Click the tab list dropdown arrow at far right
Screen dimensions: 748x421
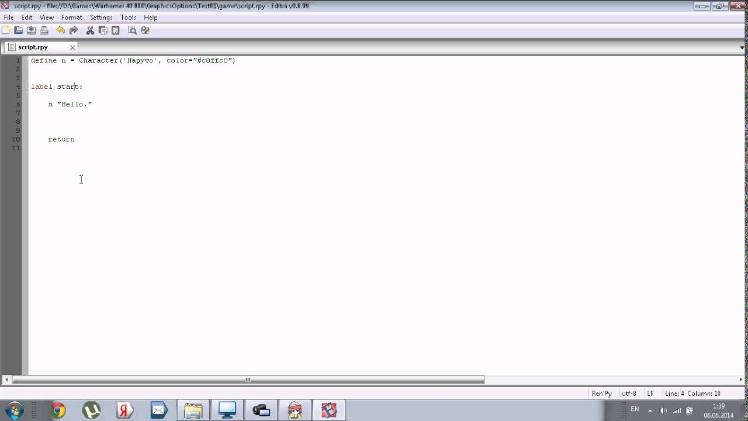click(743, 48)
